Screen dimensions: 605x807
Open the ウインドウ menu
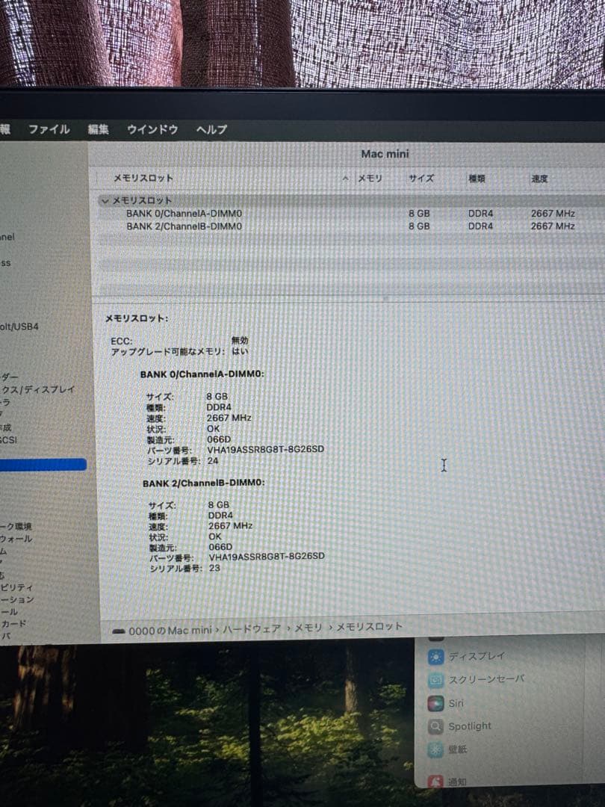pos(152,129)
